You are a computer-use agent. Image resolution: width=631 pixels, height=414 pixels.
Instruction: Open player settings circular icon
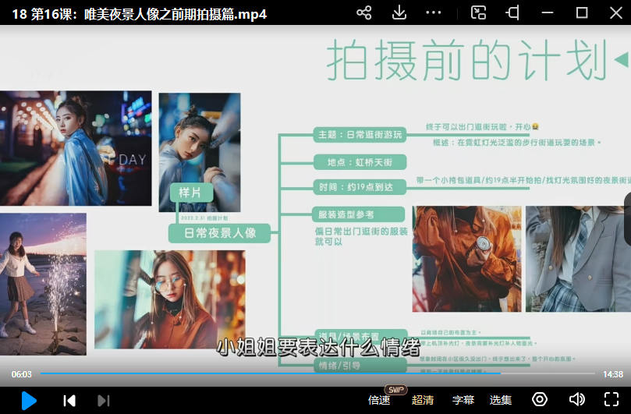[539, 400]
